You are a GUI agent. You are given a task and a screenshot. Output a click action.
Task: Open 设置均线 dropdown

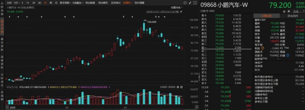tap(177, 8)
